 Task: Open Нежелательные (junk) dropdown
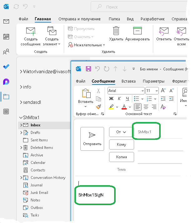86,45
